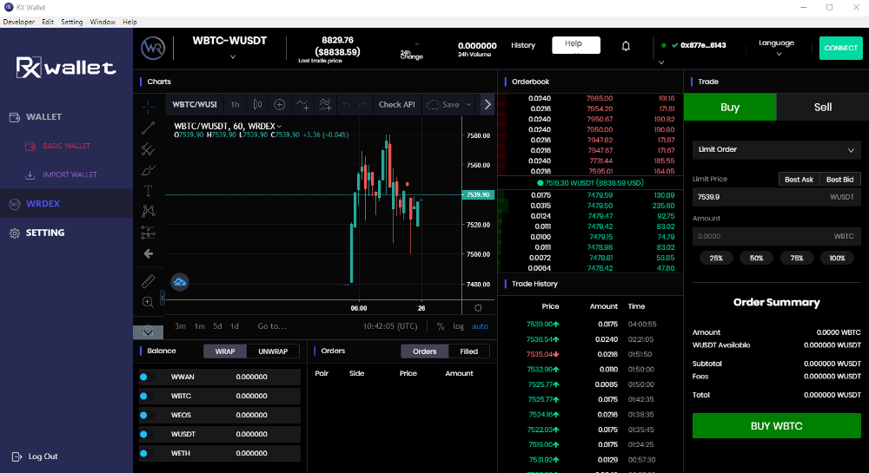
Task: Select the 5d chart range
Action: click(217, 326)
